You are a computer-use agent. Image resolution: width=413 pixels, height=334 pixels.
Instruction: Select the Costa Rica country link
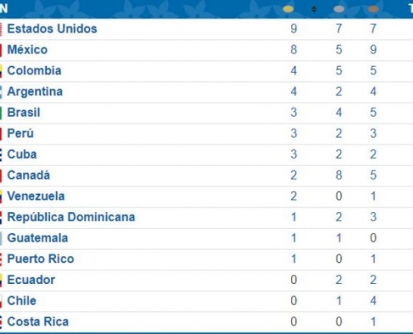pos(38,321)
